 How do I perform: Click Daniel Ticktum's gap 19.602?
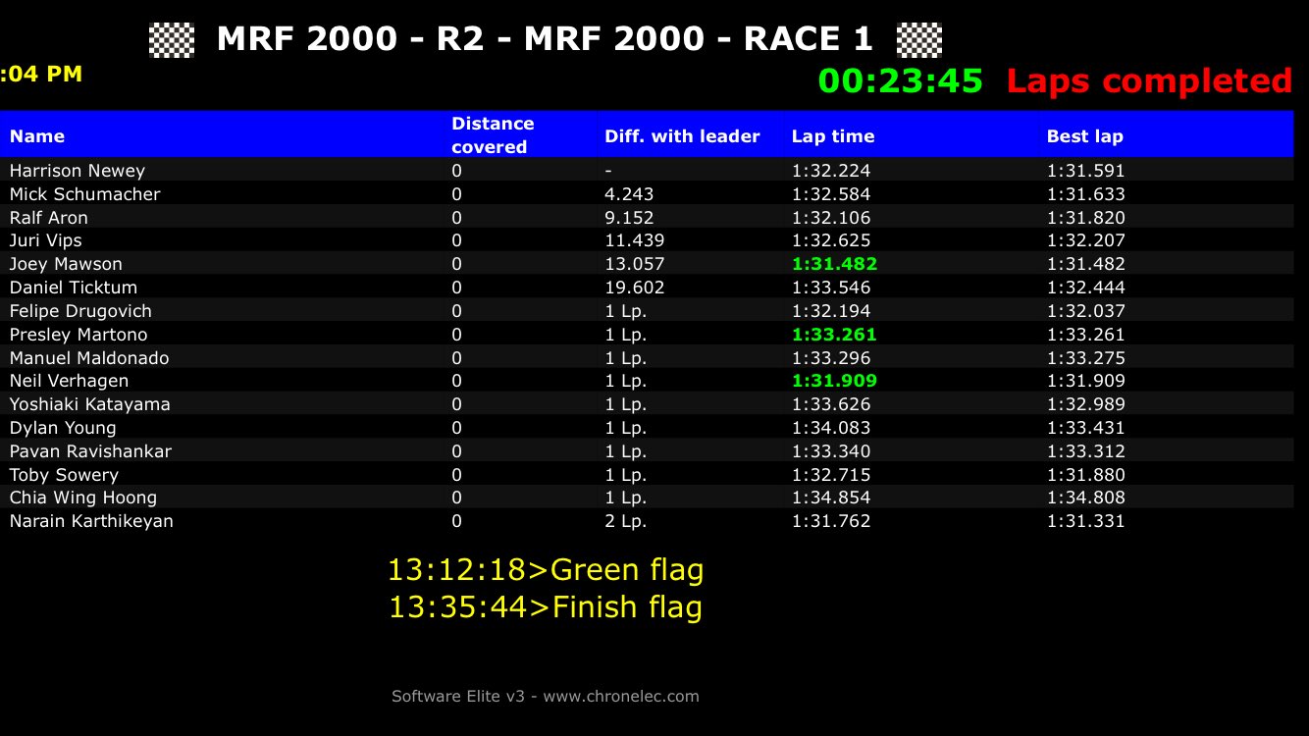coord(635,288)
